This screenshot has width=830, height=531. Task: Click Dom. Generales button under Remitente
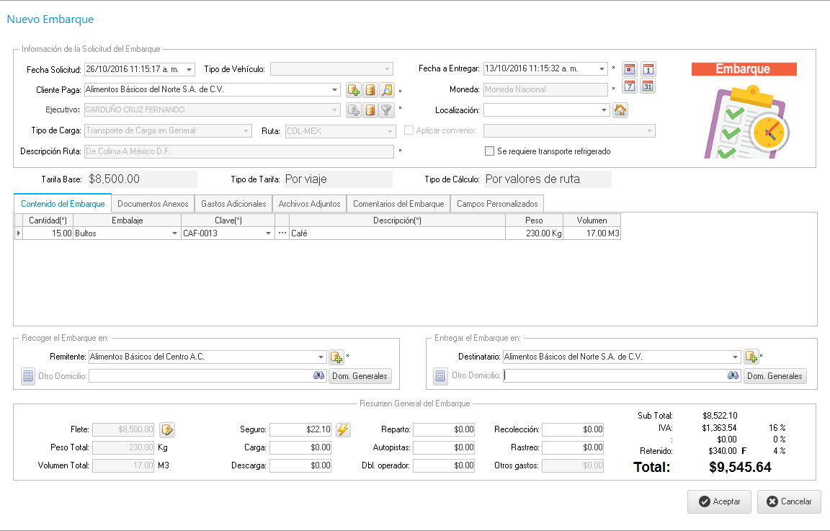click(360, 376)
